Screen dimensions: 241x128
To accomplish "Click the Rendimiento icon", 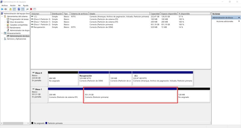I will pos(8,28).
